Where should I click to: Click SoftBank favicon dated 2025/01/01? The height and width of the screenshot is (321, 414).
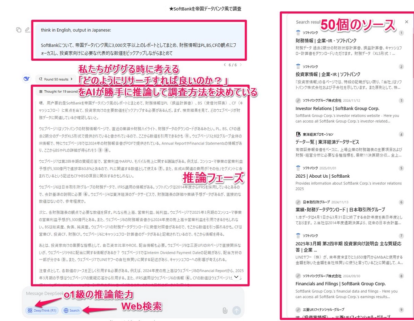coord(298,168)
